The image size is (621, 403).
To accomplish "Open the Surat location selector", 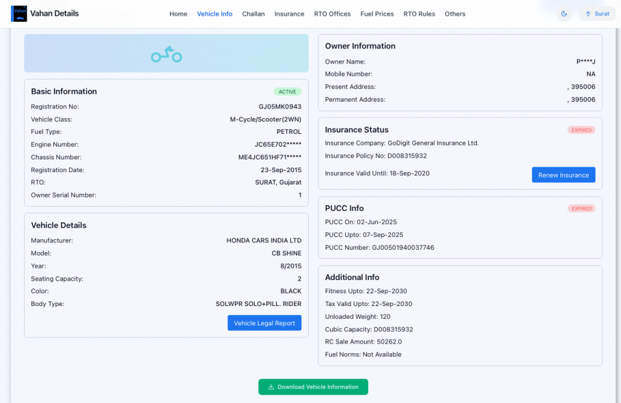I will (597, 14).
